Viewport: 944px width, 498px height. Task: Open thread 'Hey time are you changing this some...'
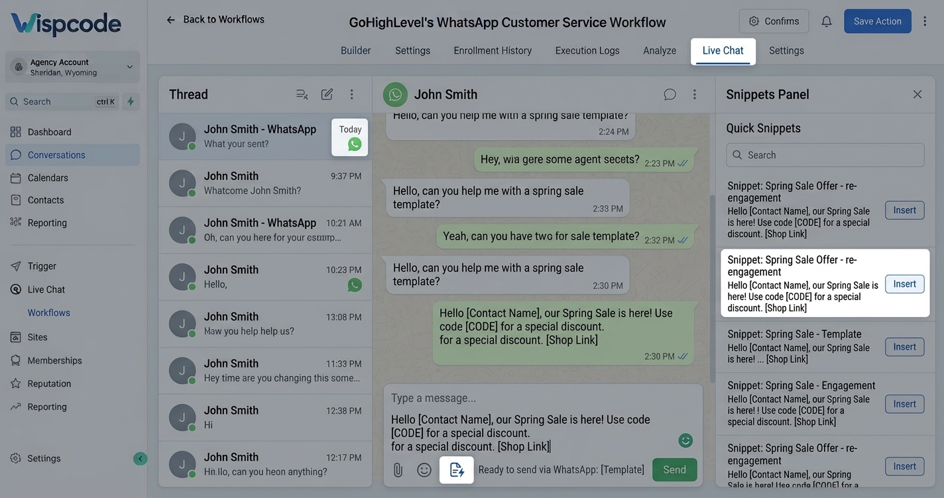coord(265,371)
